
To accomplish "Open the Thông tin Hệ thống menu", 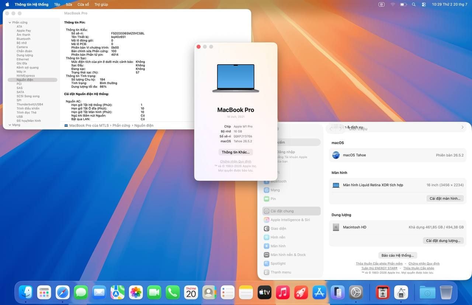I will click(31, 4).
